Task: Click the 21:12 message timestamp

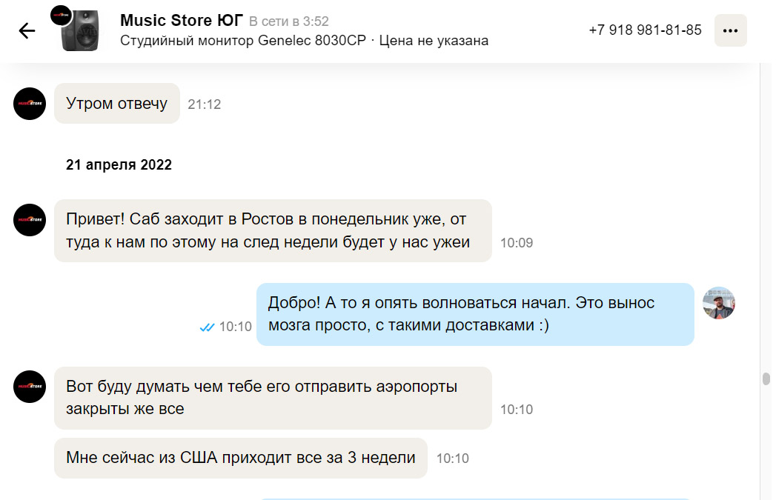Action: (x=204, y=104)
